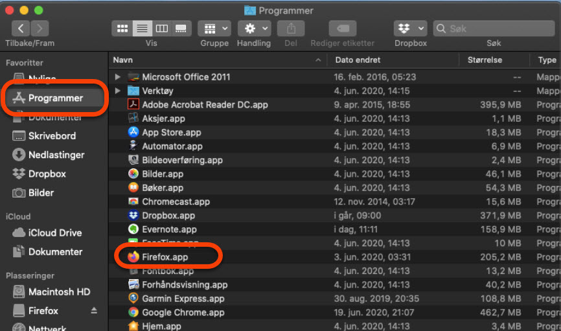Screen dimensions: 561x331
Task: Switch to gallery view mode
Action: tap(181, 29)
